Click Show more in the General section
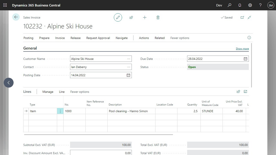The width and height of the screenshot is (276, 155). pyautogui.click(x=242, y=49)
